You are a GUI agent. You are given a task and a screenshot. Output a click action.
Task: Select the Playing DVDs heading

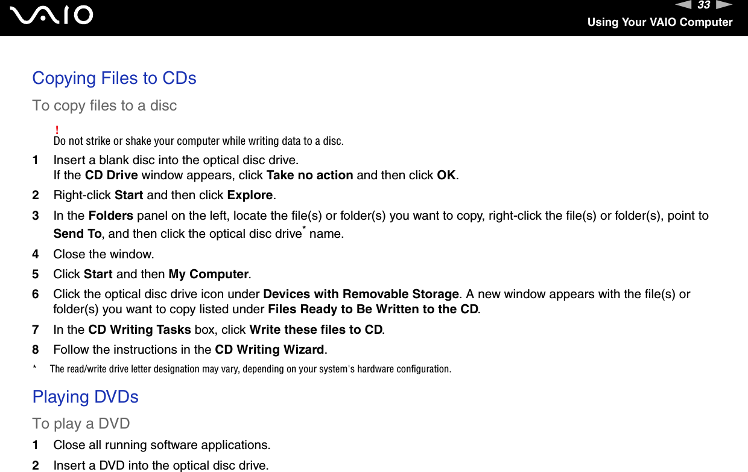85,397
